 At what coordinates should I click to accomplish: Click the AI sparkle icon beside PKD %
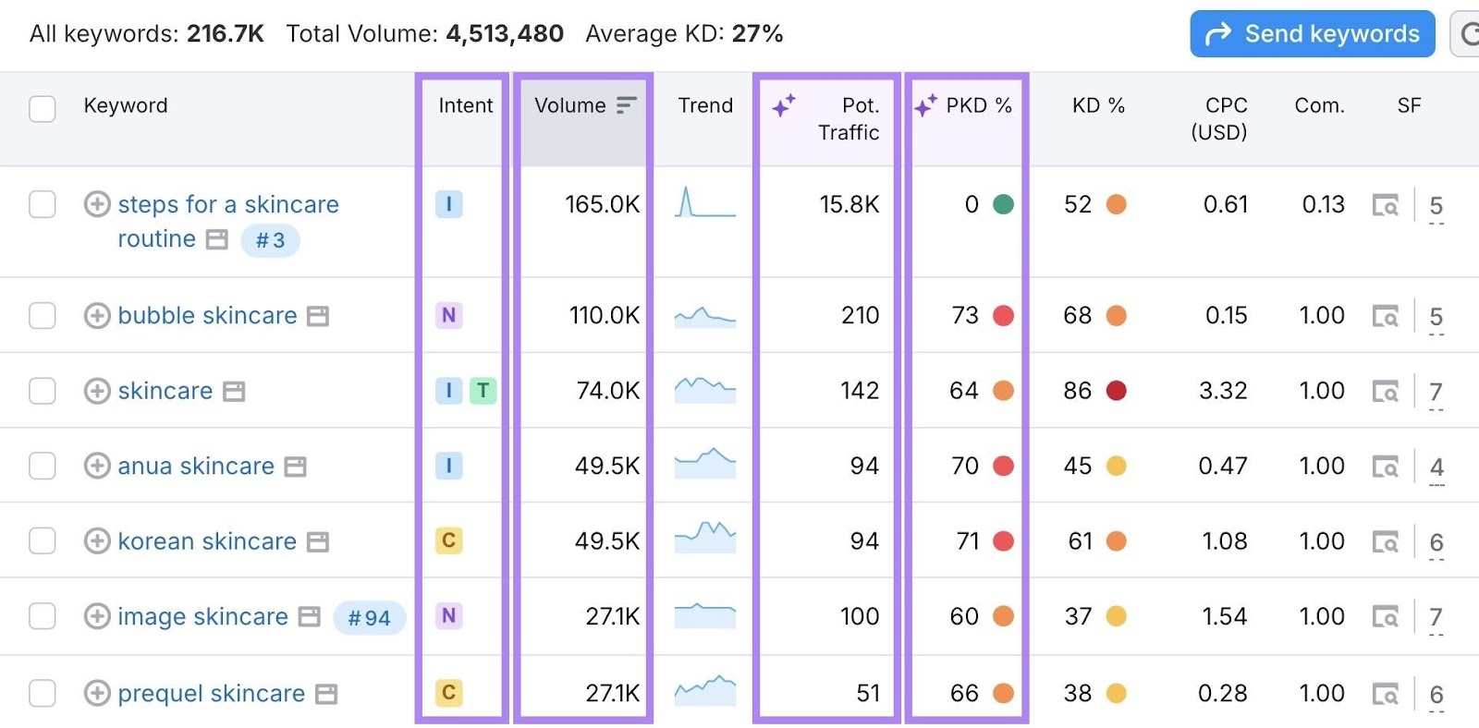924,104
